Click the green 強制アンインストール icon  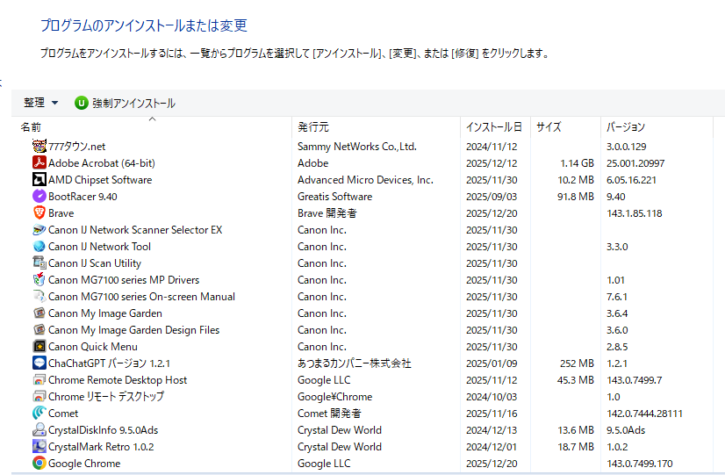pos(82,103)
